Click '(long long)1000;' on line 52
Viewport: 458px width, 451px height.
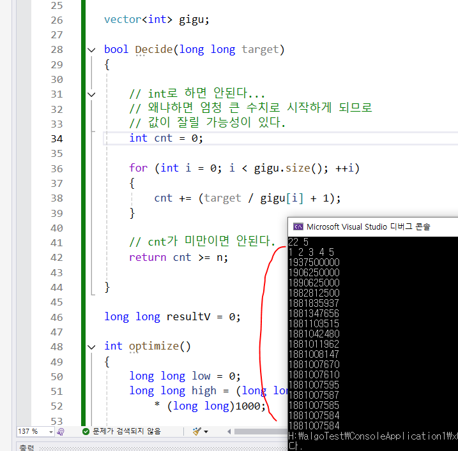pyautogui.click(x=216, y=406)
